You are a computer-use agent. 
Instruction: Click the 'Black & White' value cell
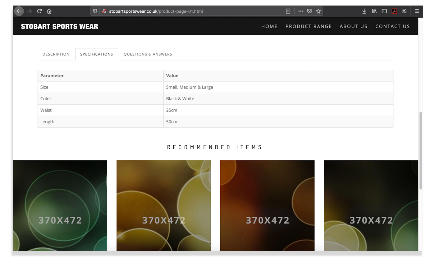278,98
